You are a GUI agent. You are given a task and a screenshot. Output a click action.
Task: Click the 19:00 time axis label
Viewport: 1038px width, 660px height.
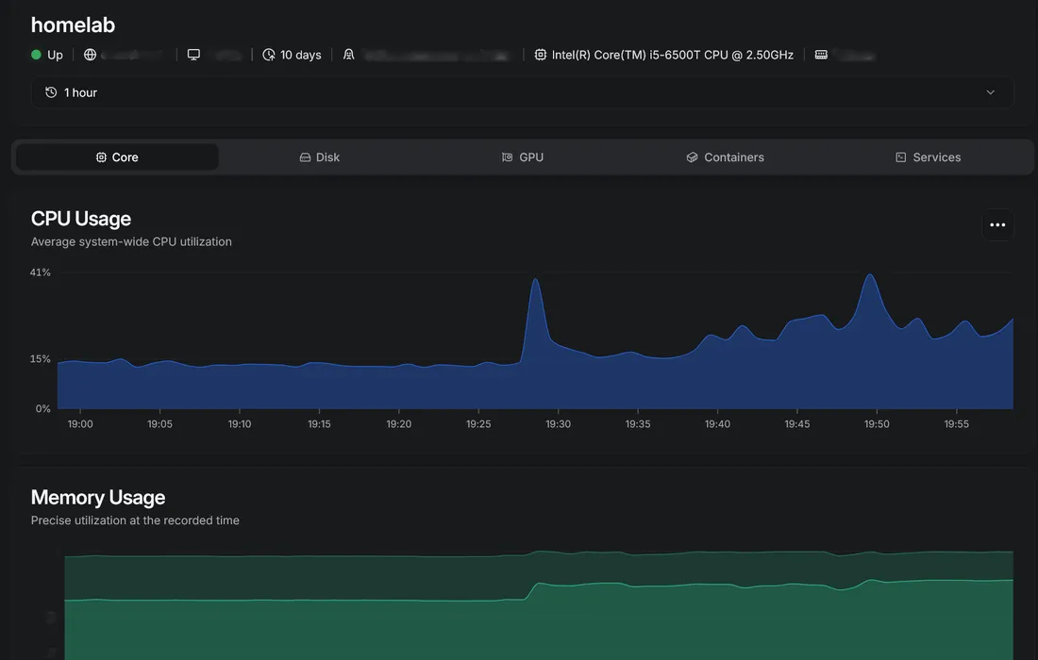[80, 424]
